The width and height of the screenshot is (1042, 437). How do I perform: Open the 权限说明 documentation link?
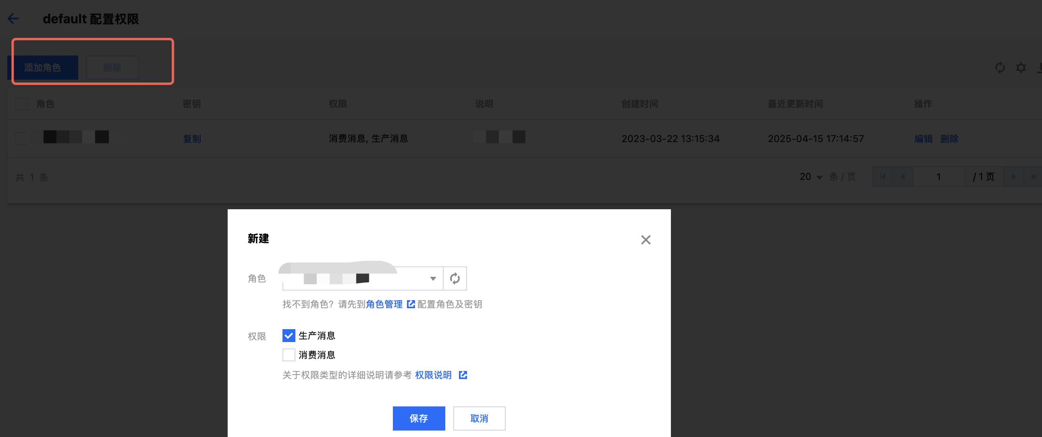coord(433,375)
